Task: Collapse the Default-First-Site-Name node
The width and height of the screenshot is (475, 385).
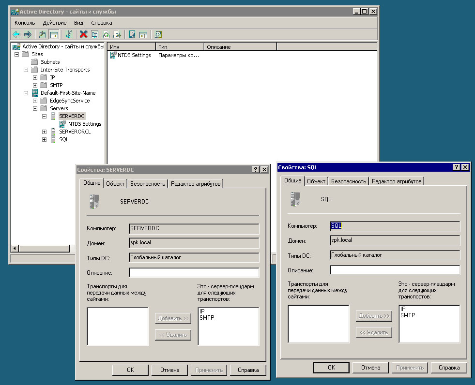Action: coord(26,93)
